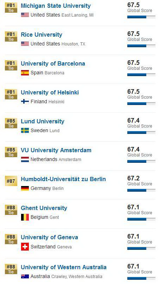Image resolution: width=160 pixels, height=284 pixels.
Task: Click the Australia flag icon
Action: coord(25,276)
